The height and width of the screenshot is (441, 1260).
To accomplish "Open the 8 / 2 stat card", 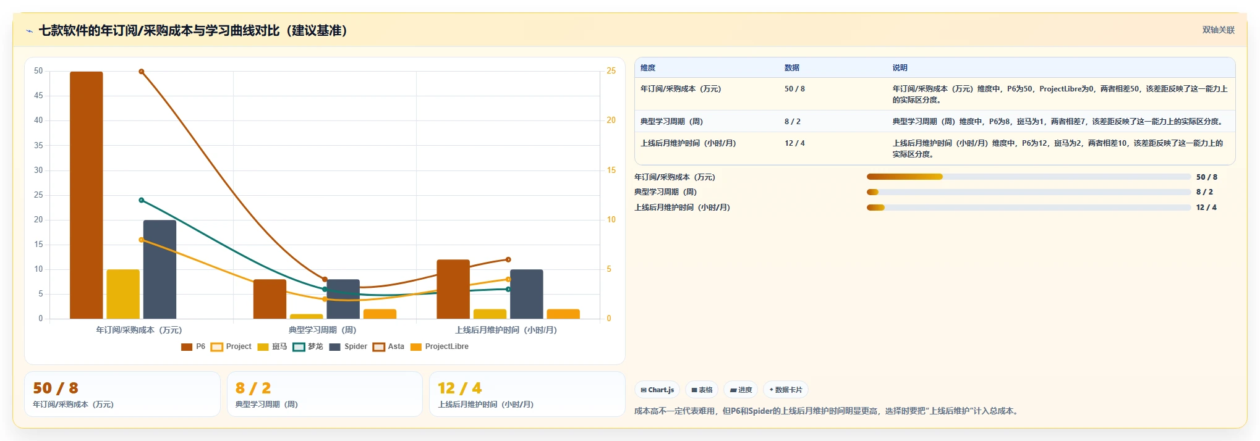I will point(325,394).
